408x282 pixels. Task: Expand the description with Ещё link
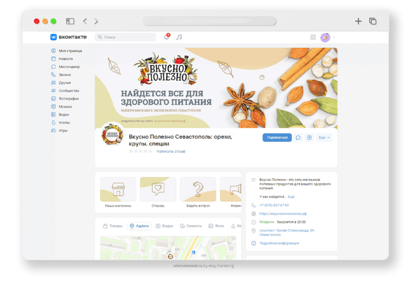coord(291,196)
